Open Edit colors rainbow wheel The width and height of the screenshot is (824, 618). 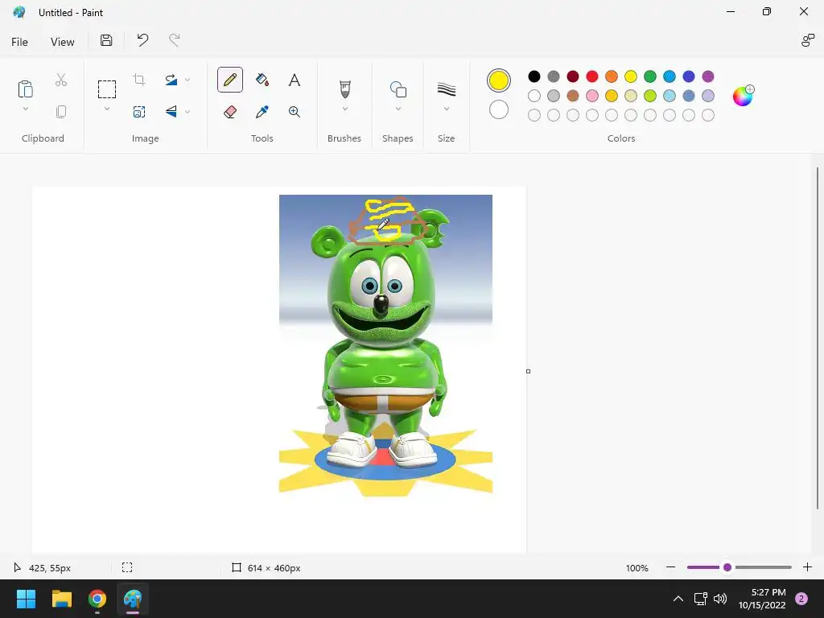(743, 96)
